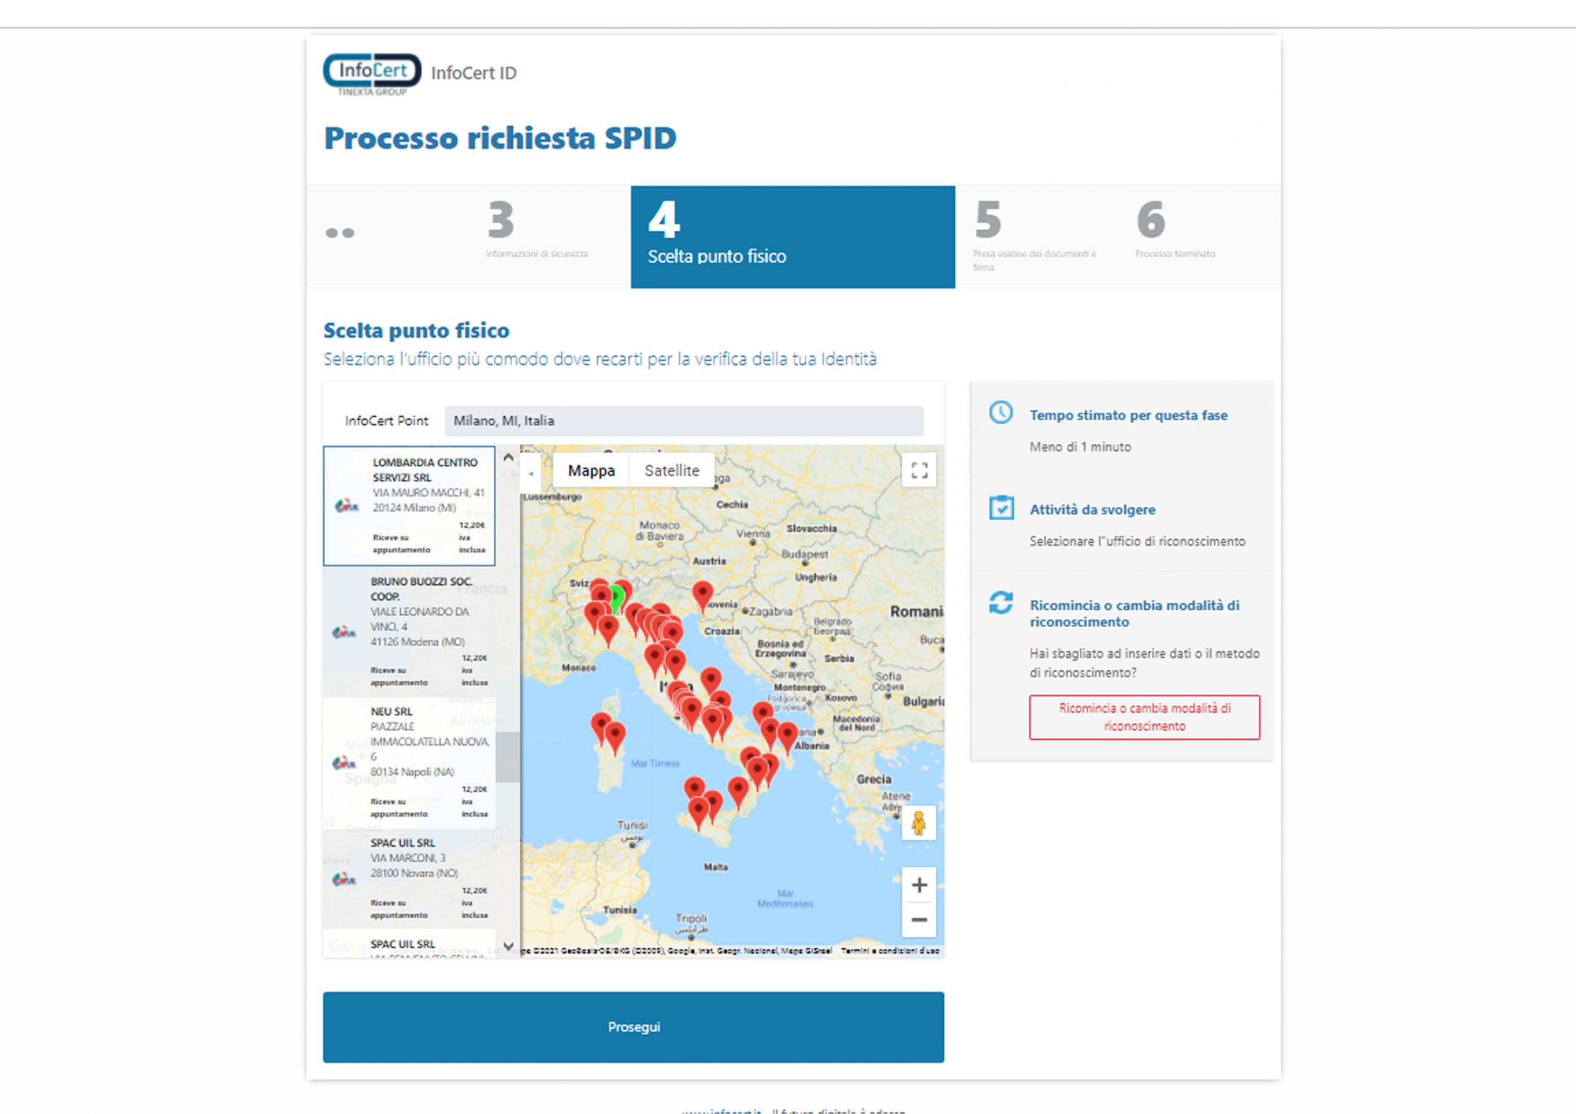Click the clock icon near Tempo stimato

coord(1001,412)
